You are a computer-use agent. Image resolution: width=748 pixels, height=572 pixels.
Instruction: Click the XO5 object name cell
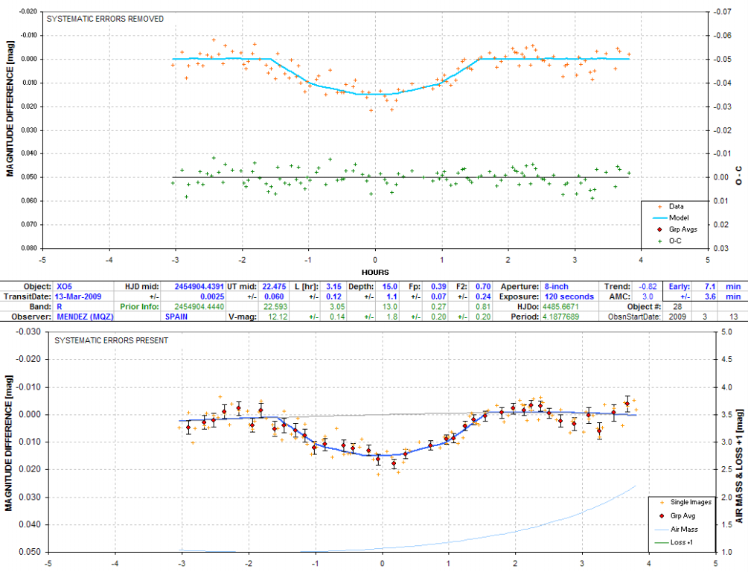65,286
